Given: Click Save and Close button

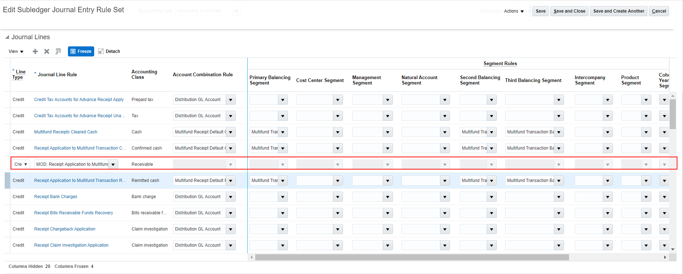Looking at the screenshot, I should coord(569,11).
